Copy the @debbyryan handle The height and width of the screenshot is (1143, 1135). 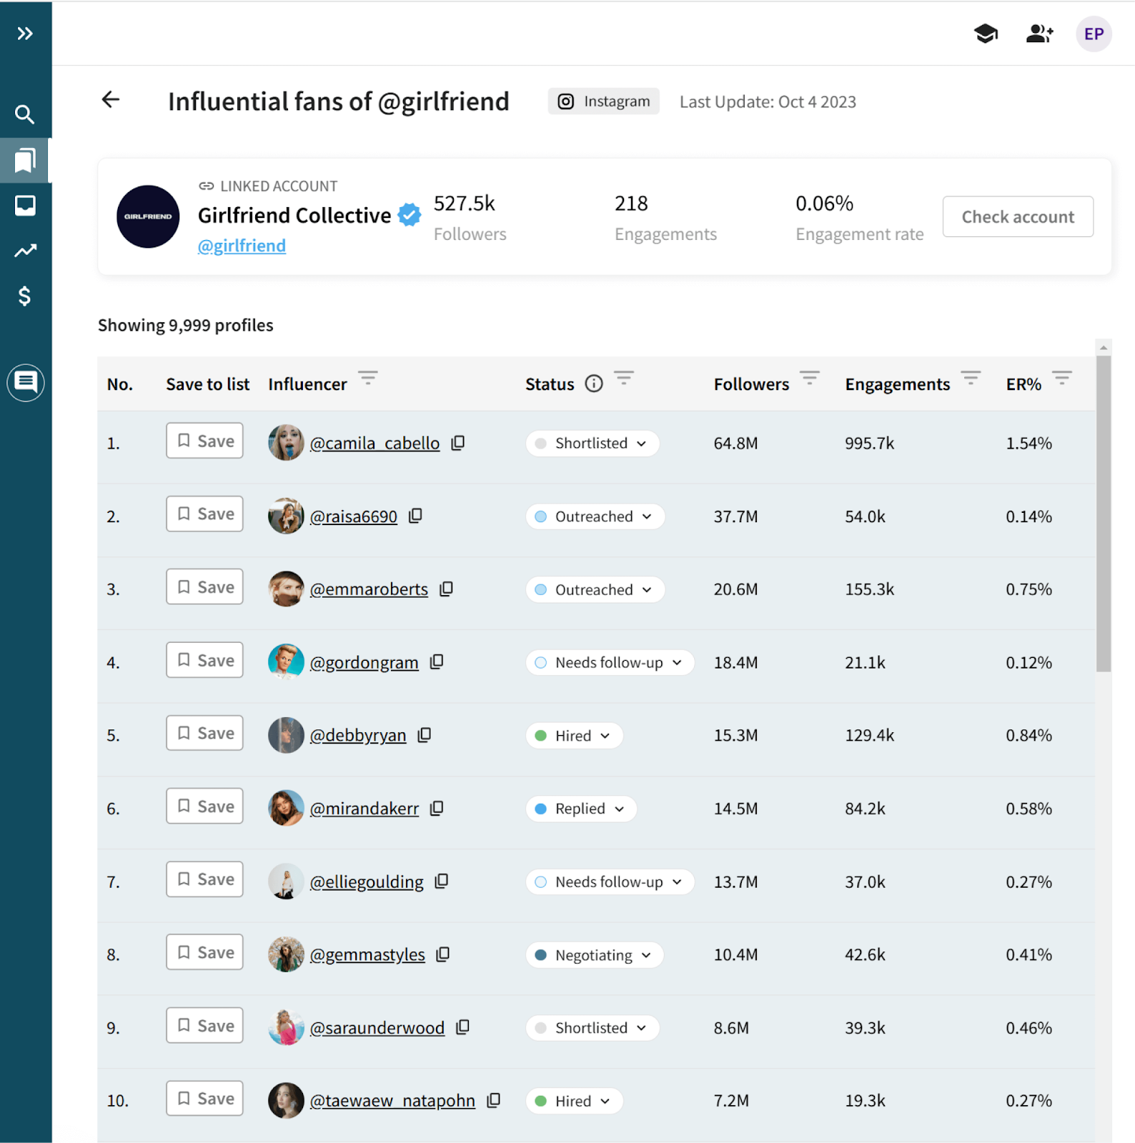point(425,735)
